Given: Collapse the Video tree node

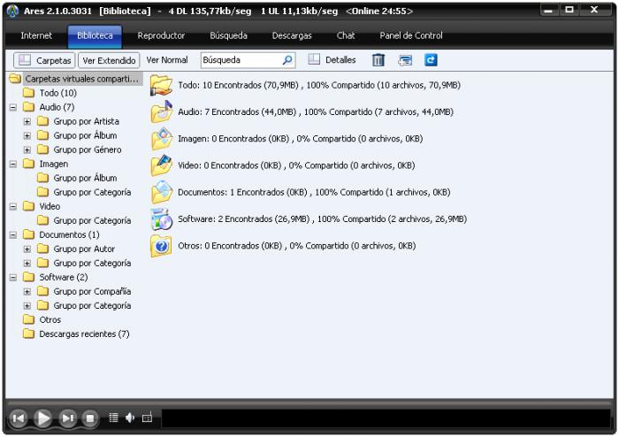Looking at the screenshot, I should [13, 206].
